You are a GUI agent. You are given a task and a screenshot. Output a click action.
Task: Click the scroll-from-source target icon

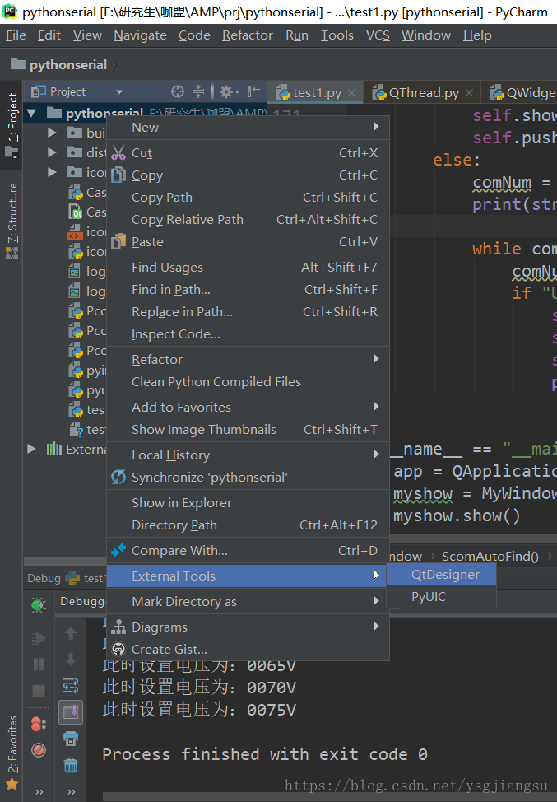[178, 91]
